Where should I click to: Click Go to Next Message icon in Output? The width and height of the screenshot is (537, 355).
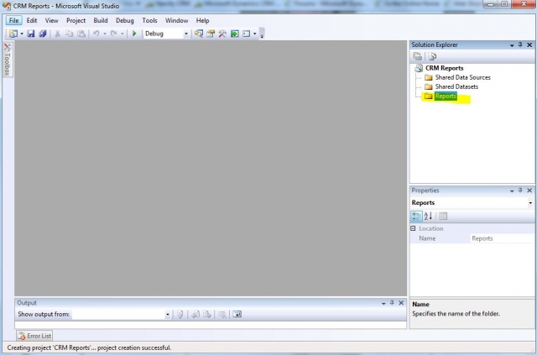[207, 314]
